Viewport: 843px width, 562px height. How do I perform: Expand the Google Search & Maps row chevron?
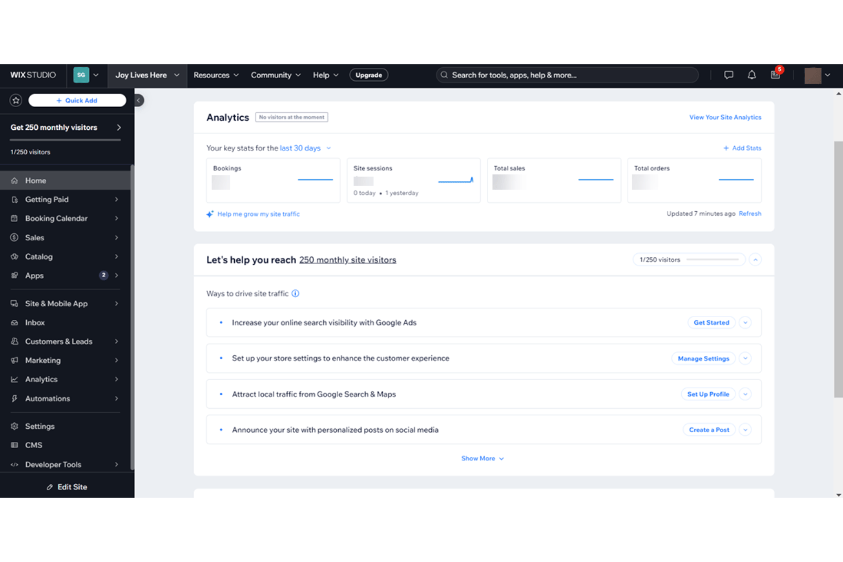coord(745,394)
